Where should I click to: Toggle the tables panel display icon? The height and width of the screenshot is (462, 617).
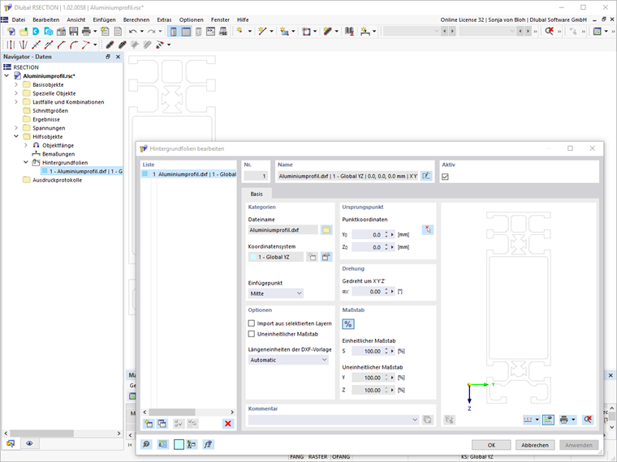(x=186, y=32)
